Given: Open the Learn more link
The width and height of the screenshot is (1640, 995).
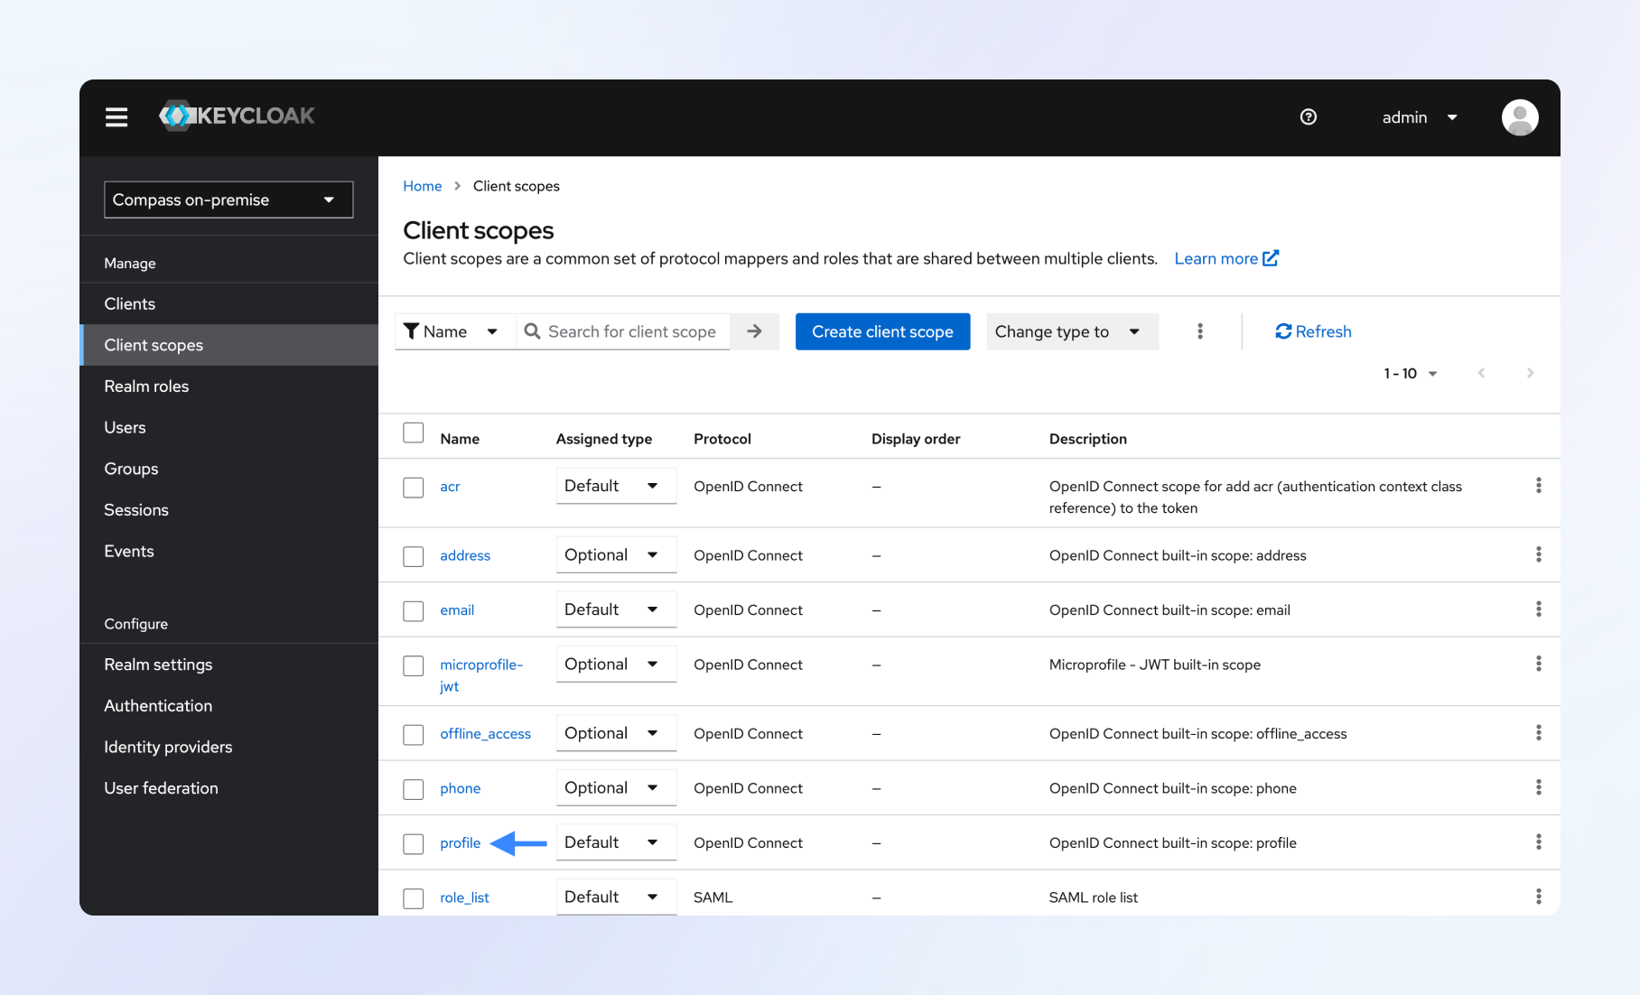Looking at the screenshot, I should (x=1225, y=259).
